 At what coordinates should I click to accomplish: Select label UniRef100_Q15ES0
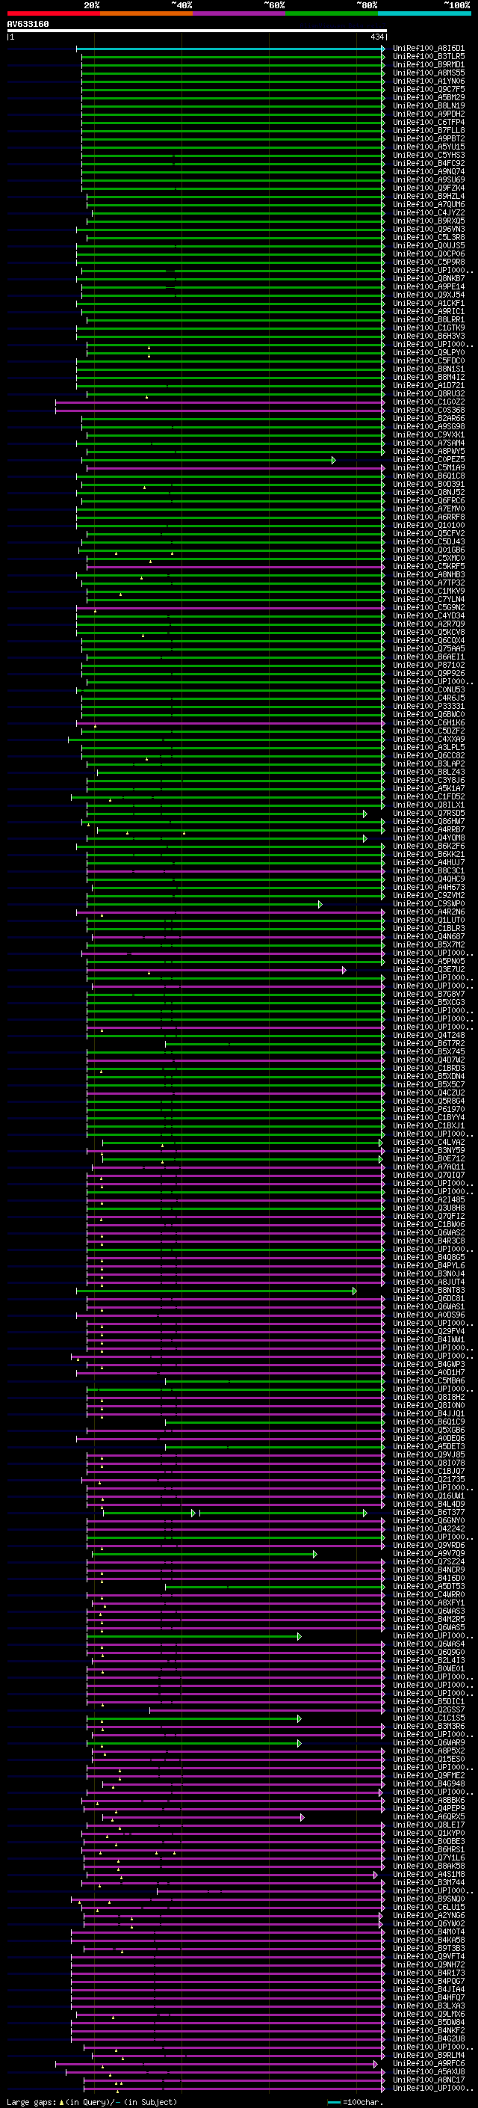pos(428,1760)
